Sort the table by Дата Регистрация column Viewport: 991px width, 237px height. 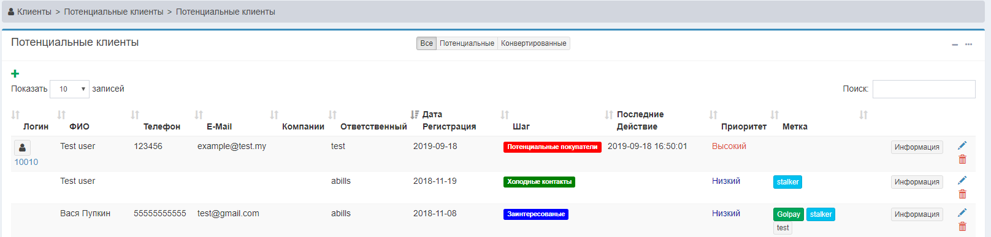449,120
